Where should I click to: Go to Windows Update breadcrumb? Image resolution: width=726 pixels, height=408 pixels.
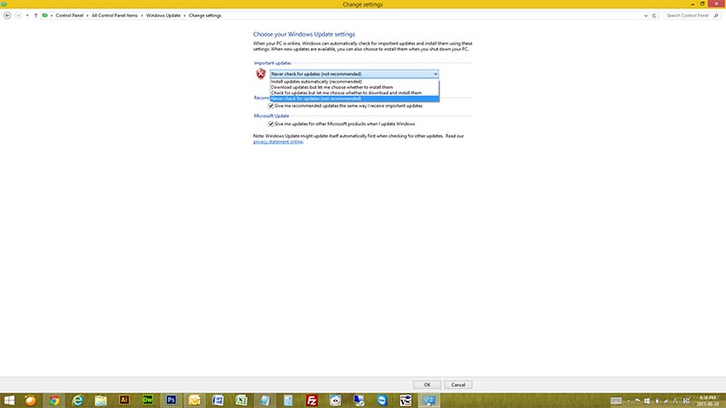coord(163,15)
